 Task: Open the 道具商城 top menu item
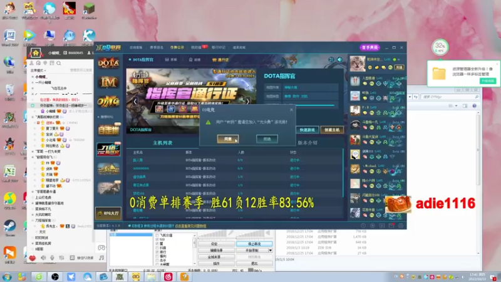tap(239, 48)
